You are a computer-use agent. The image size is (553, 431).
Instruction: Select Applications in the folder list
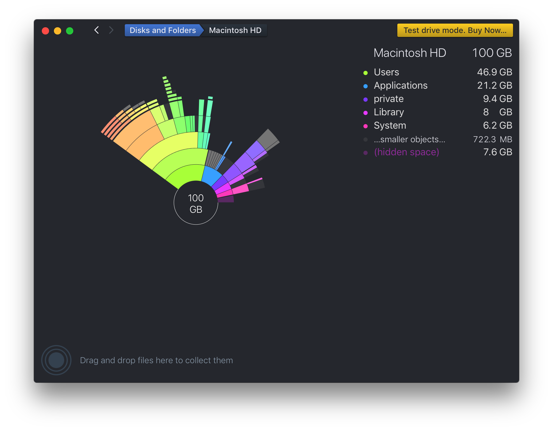pos(438,85)
